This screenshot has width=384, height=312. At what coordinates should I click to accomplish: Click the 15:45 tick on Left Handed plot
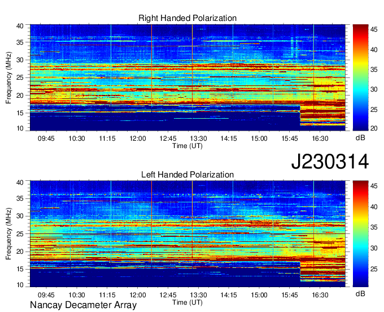tap(290, 295)
